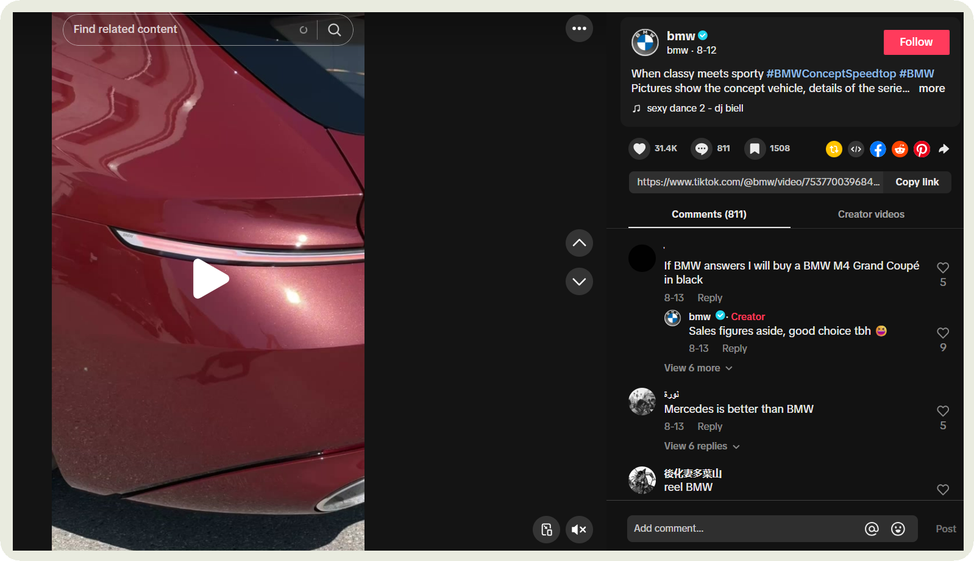Viewport: 974px width, 561px height.
Task: Click the embed code icon
Action: pos(856,149)
